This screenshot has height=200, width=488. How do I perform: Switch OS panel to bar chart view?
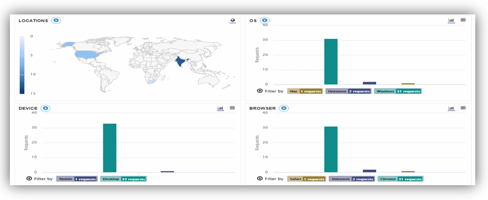[x=451, y=20]
